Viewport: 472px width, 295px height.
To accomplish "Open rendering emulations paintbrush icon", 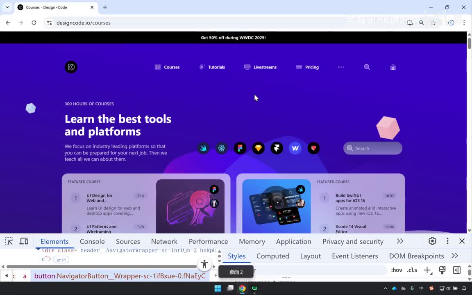I will tap(442, 270).
